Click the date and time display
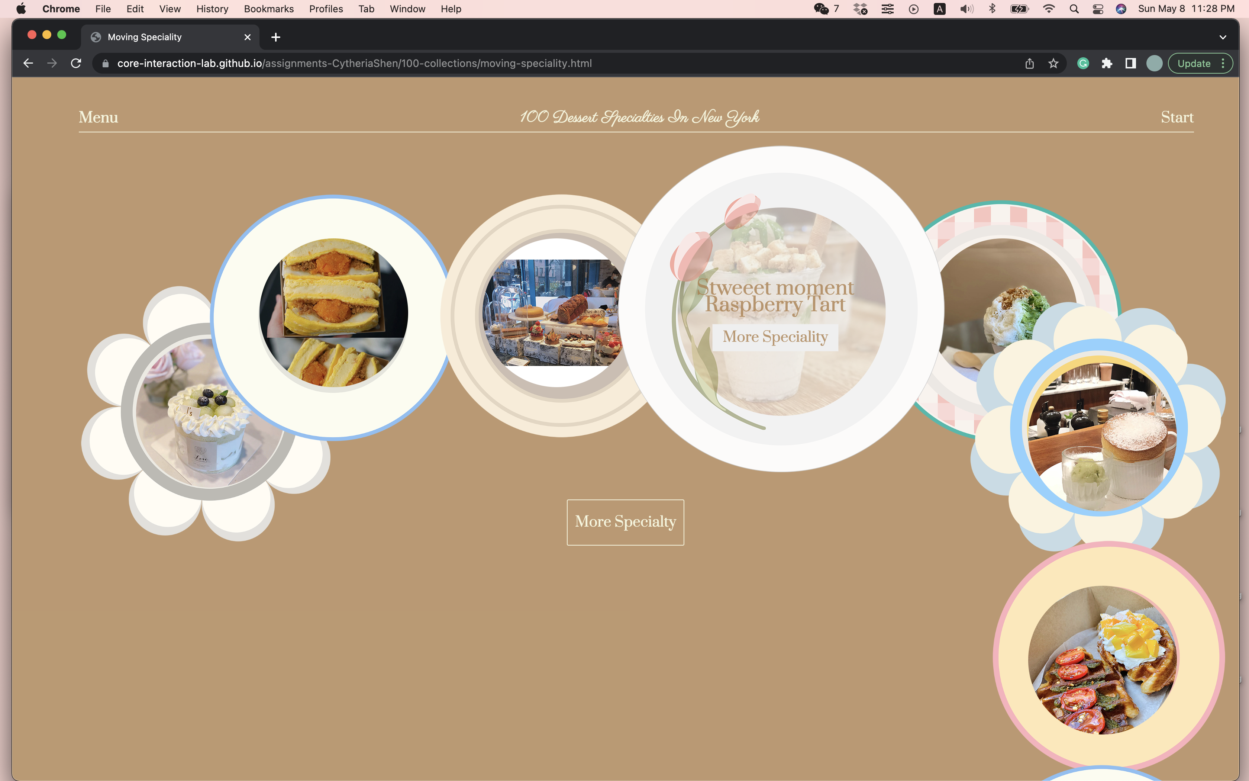The width and height of the screenshot is (1249, 781). (1186, 9)
